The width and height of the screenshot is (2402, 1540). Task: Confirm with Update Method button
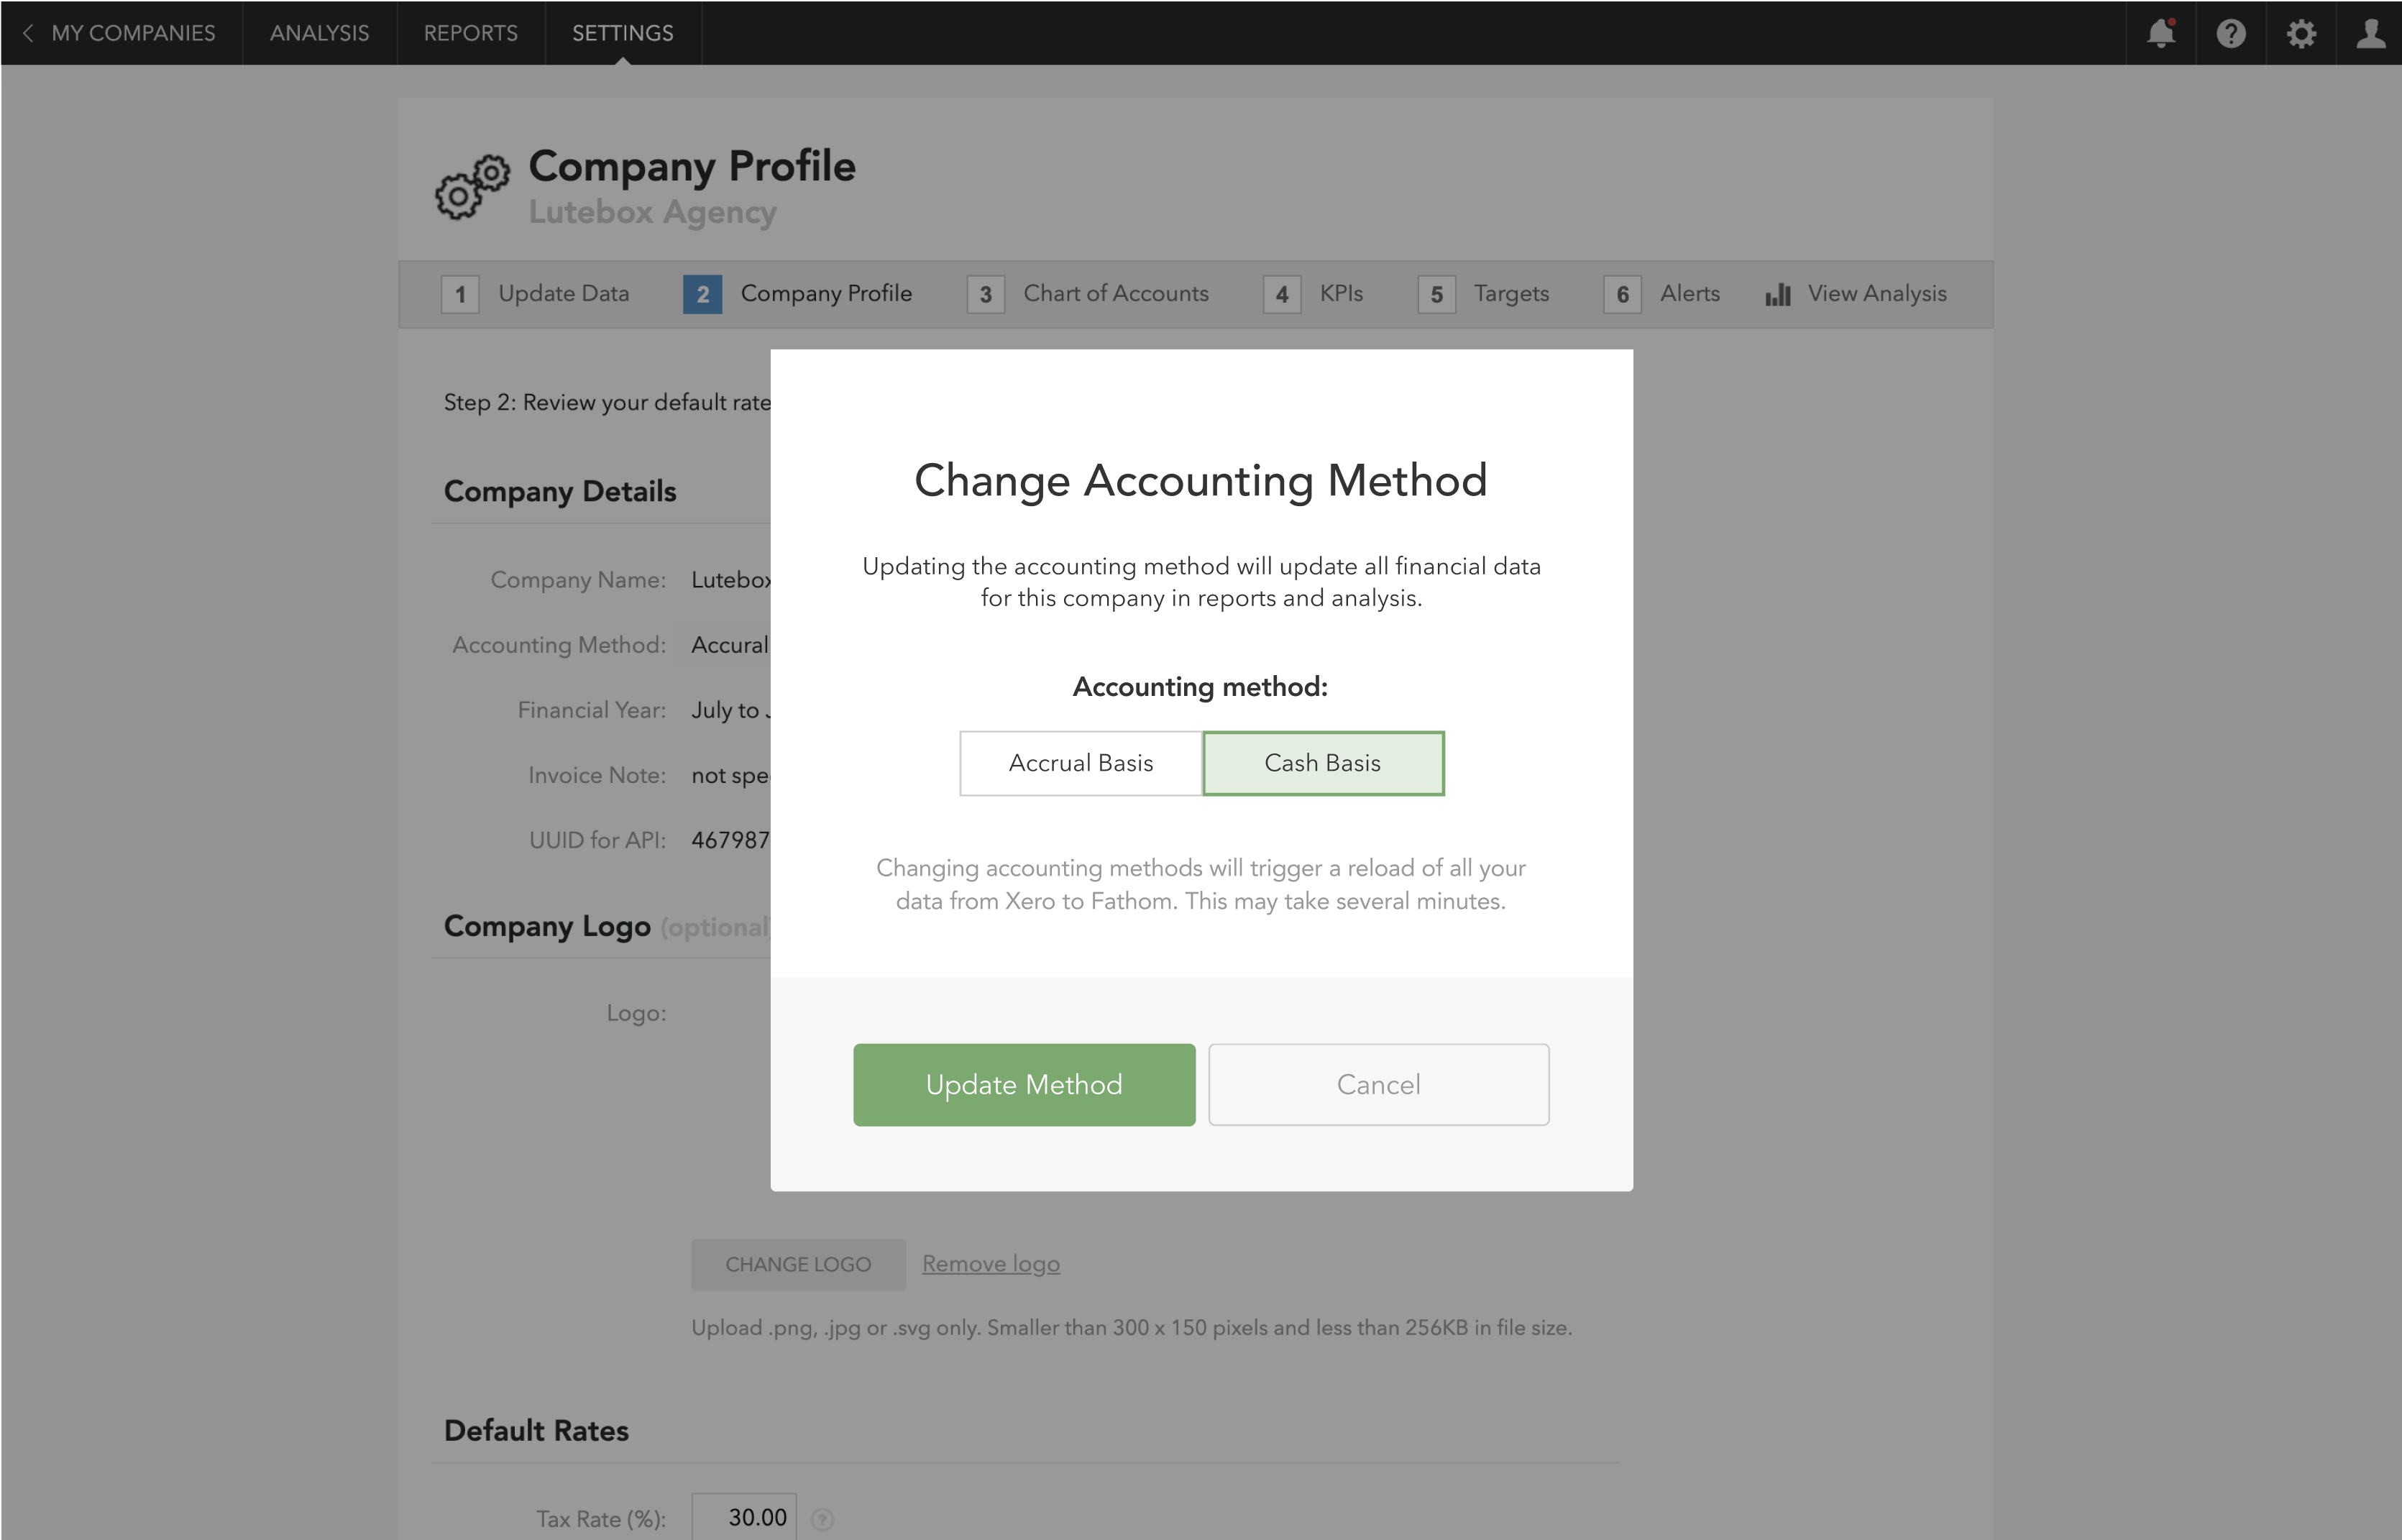click(1024, 1085)
